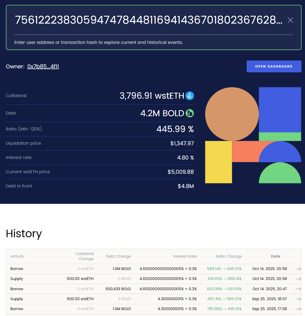Open arrow for Supply row Oct 14 20:58
Viewport: 305px width, 316px height.
point(298,279)
